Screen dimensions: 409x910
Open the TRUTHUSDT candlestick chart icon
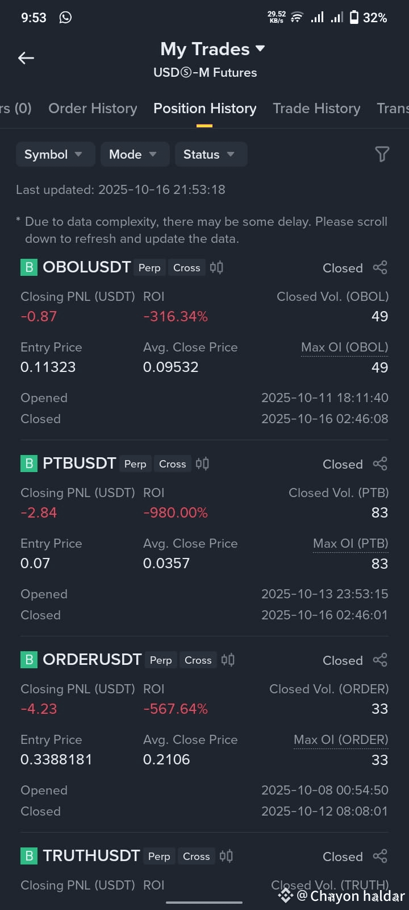pyautogui.click(x=226, y=856)
